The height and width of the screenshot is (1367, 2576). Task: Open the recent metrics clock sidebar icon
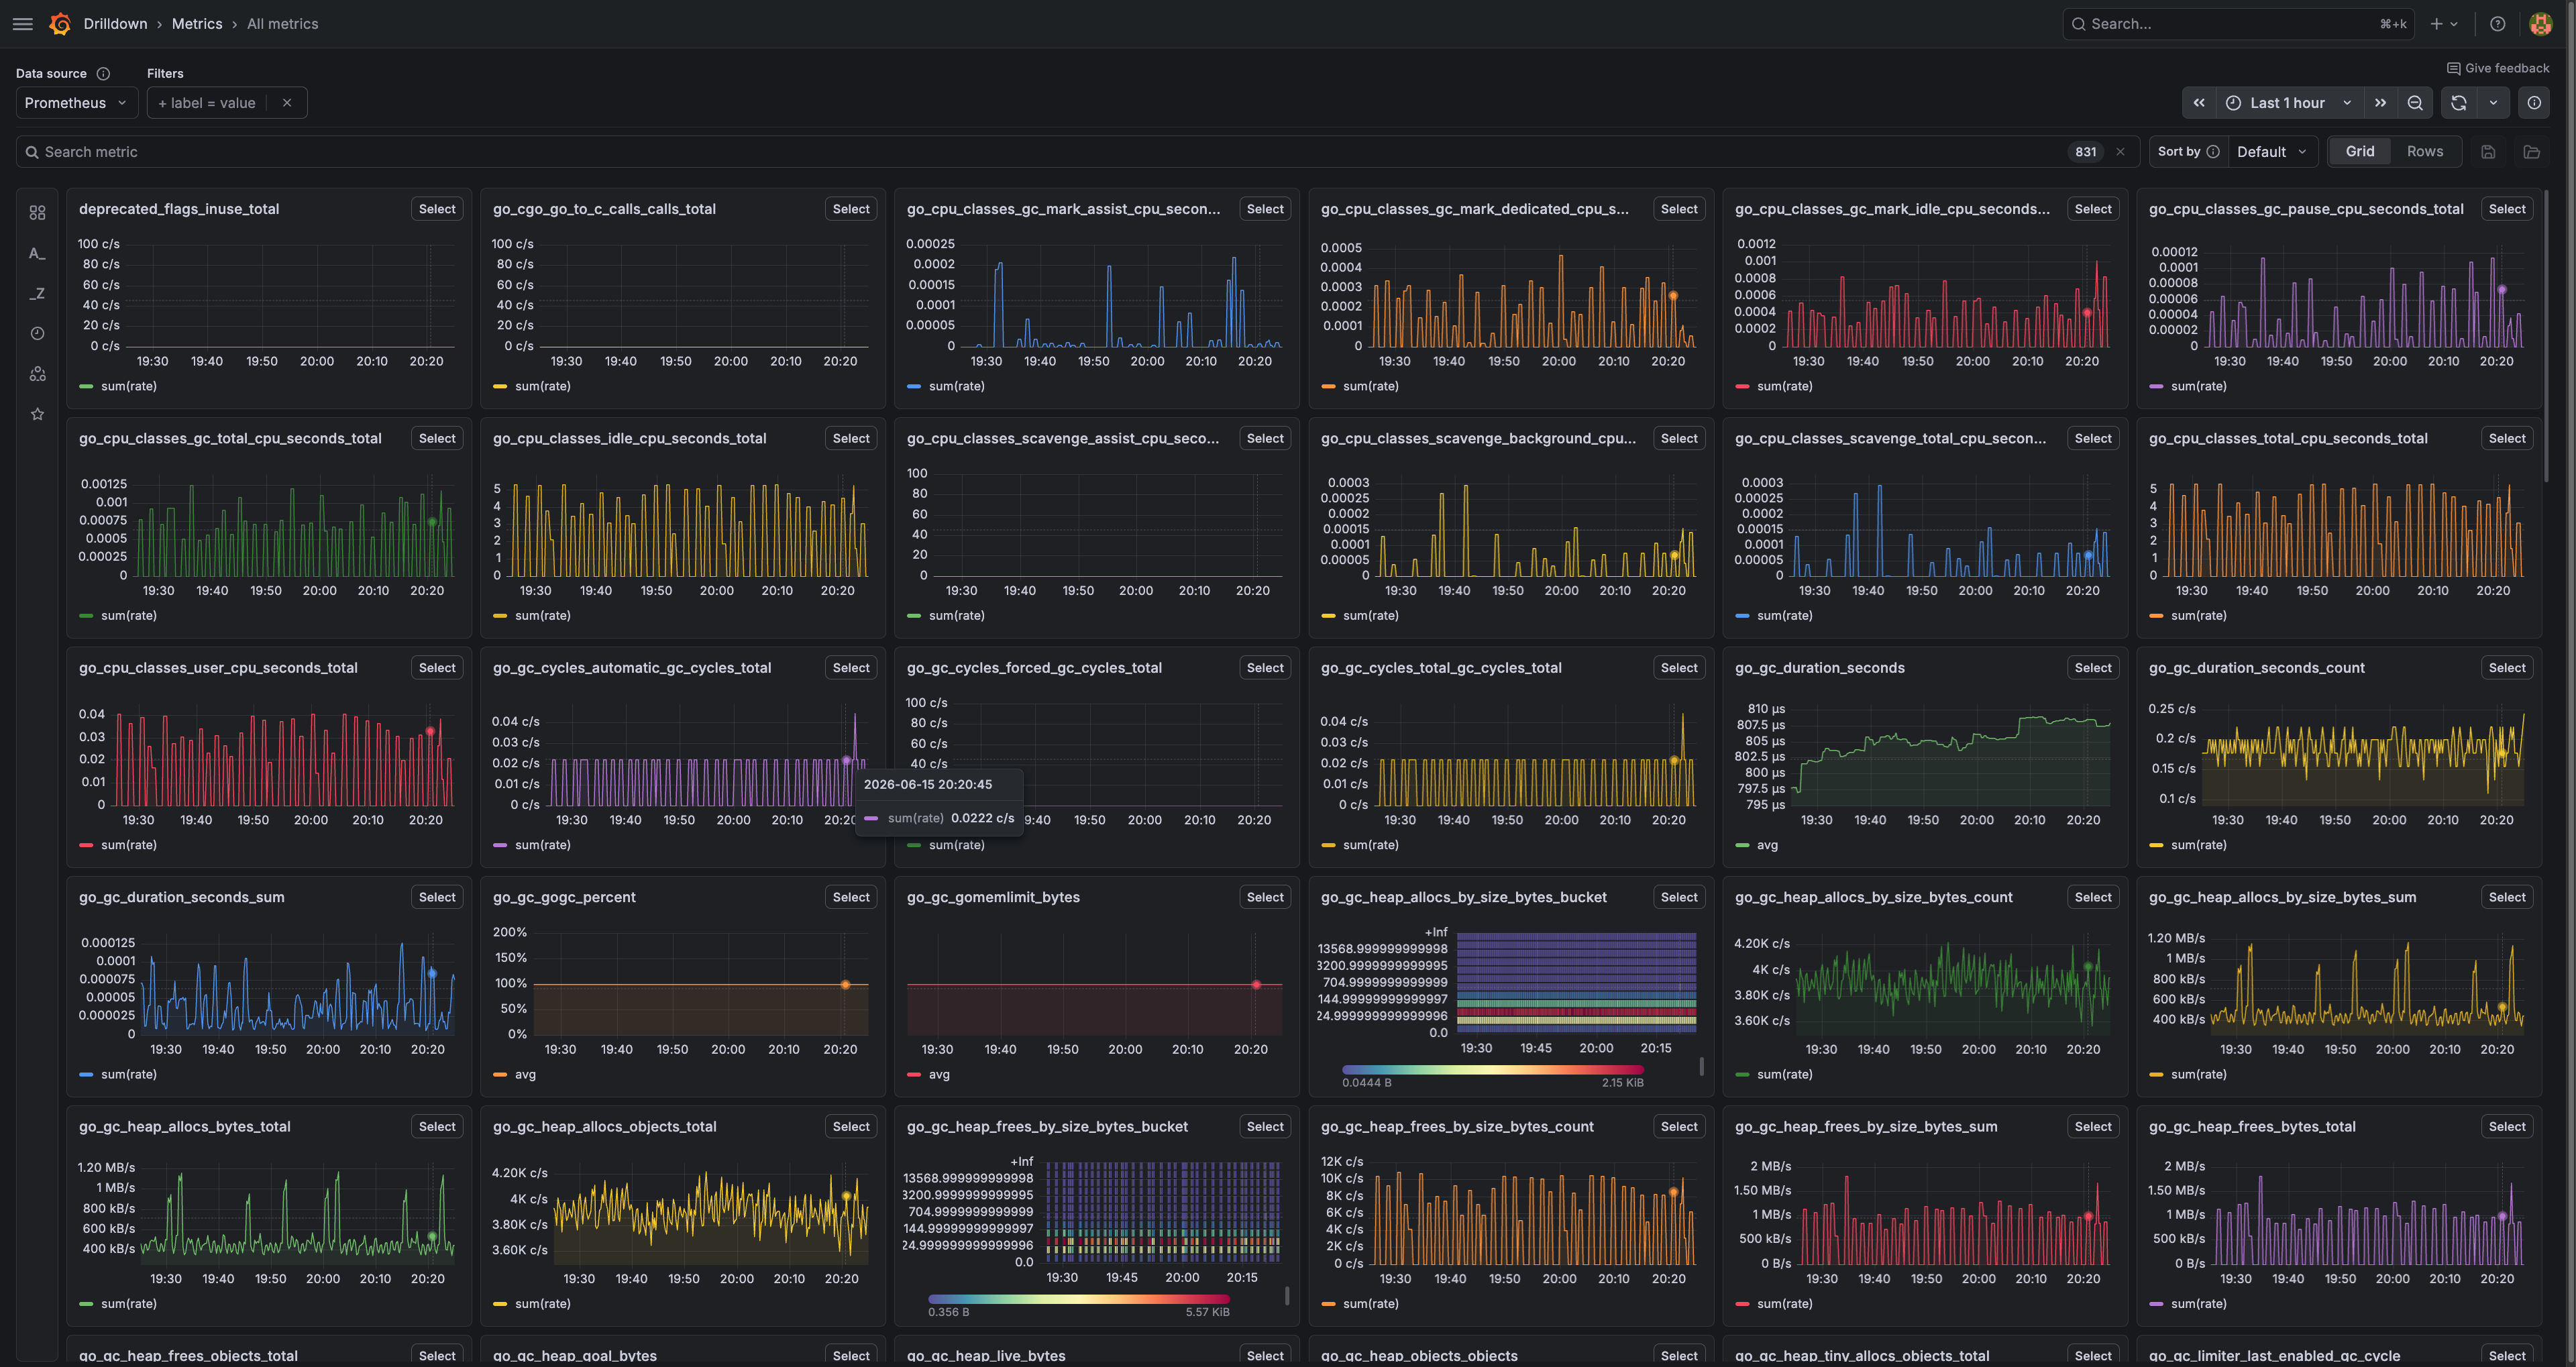coord(38,333)
